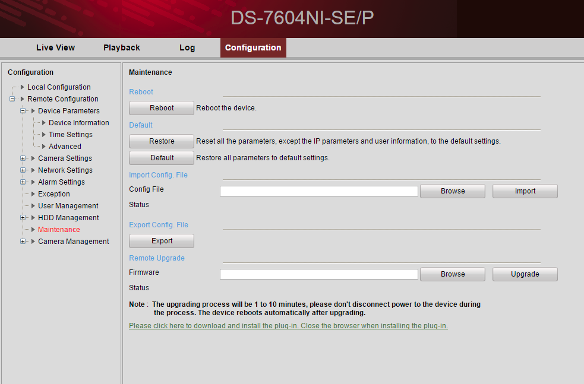Click the Default button
The image size is (584, 384).
click(x=162, y=158)
